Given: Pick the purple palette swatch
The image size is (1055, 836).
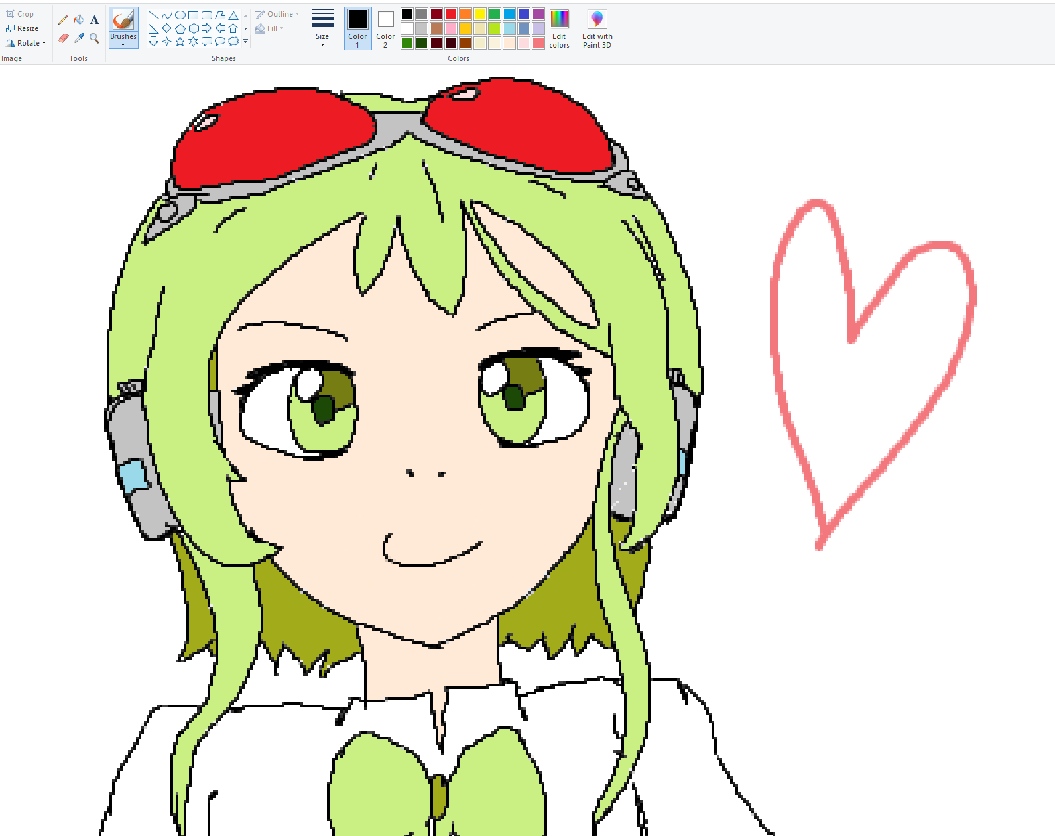Looking at the screenshot, I should point(538,14).
